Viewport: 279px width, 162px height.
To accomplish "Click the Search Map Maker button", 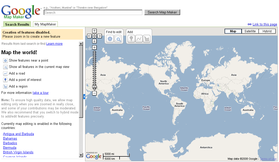I will click(162, 12).
